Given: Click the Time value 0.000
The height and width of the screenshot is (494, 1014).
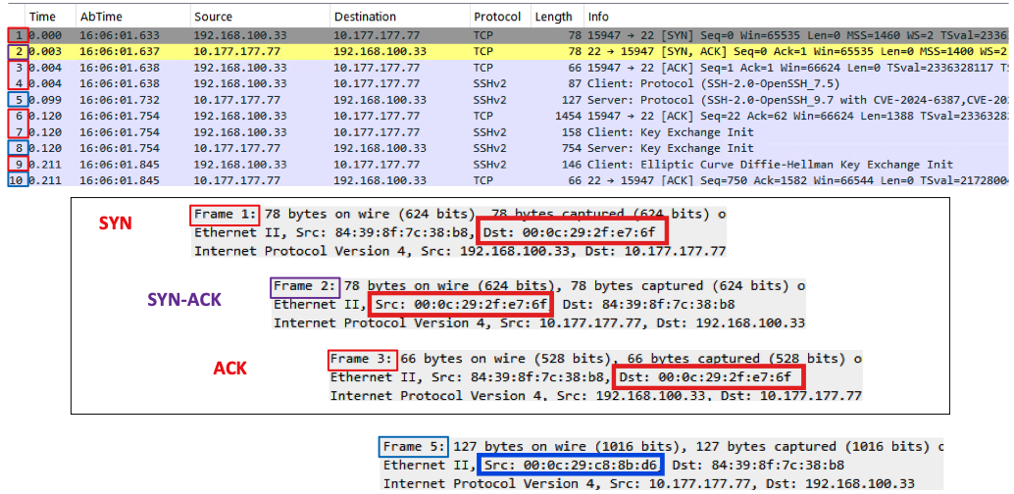Looking at the screenshot, I should [45, 37].
